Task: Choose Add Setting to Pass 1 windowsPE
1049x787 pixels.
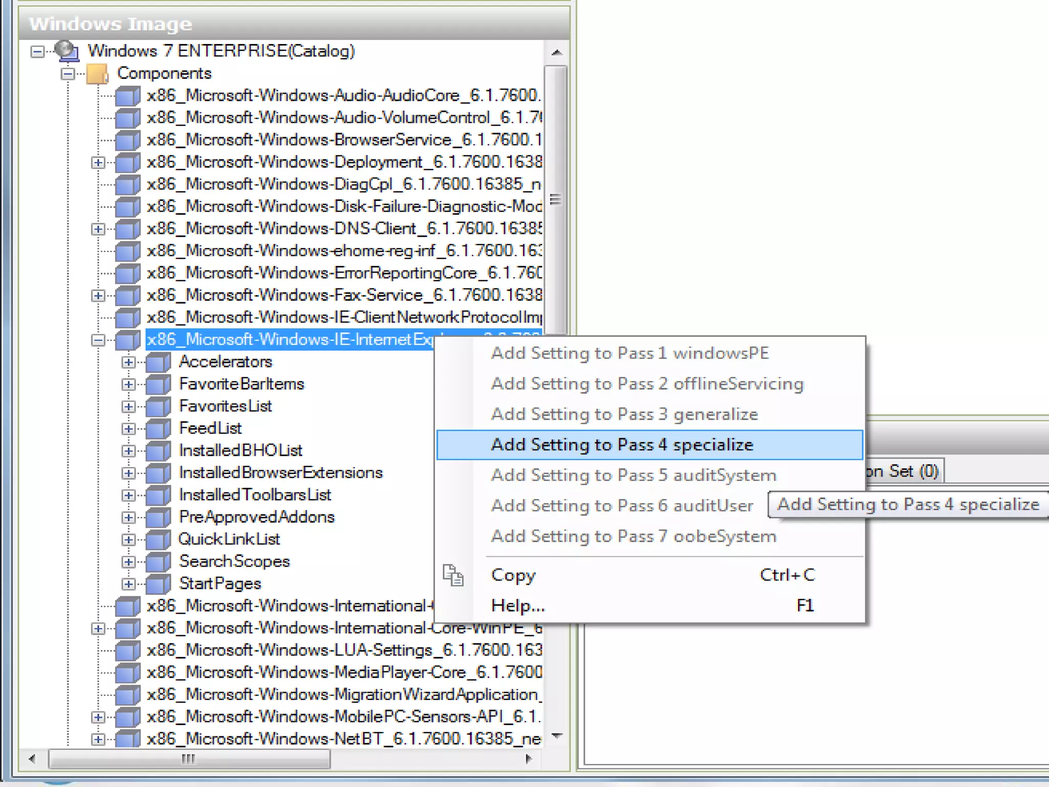Action: point(650,353)
